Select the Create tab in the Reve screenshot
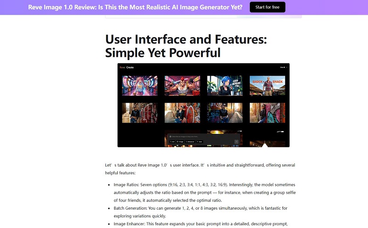The image size is (368, 228). 130,67
